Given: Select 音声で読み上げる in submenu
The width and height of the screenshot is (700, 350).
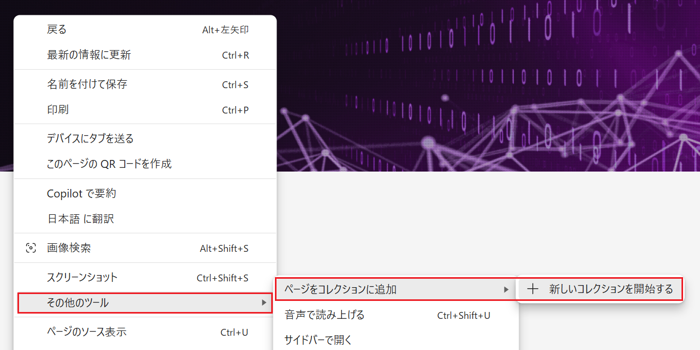Looking at the screenshot, I should click(x=325, y=315).
